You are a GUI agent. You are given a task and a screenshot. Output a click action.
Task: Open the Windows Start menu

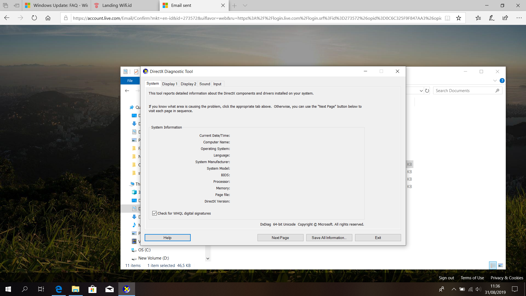click(x=8, y=289)
